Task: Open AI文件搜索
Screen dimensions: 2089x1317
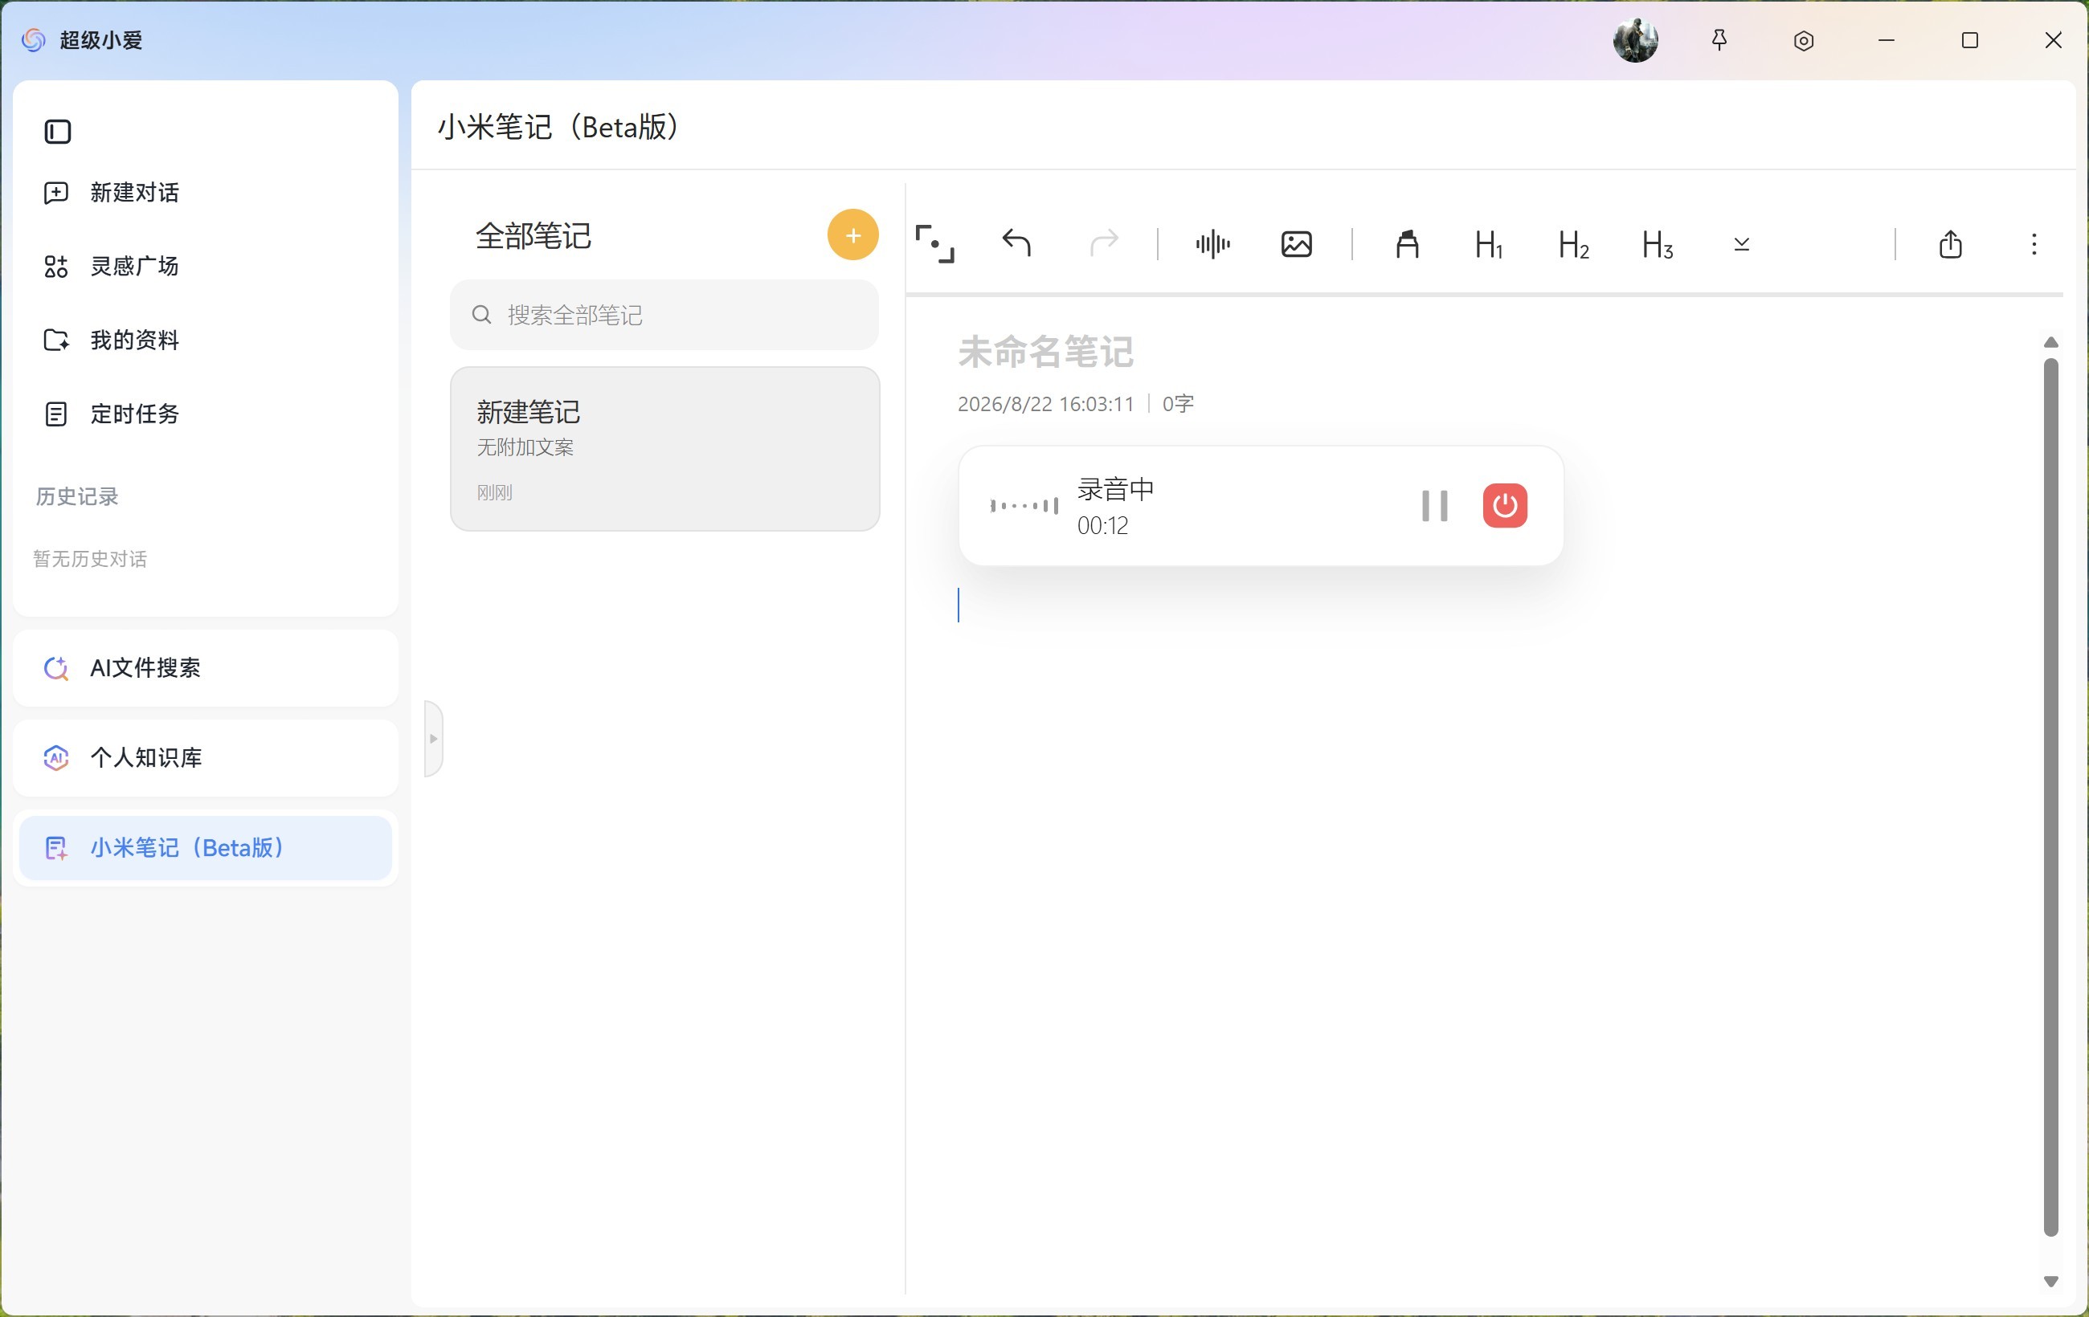Action: pyautogui.click(x=206, y=667)
